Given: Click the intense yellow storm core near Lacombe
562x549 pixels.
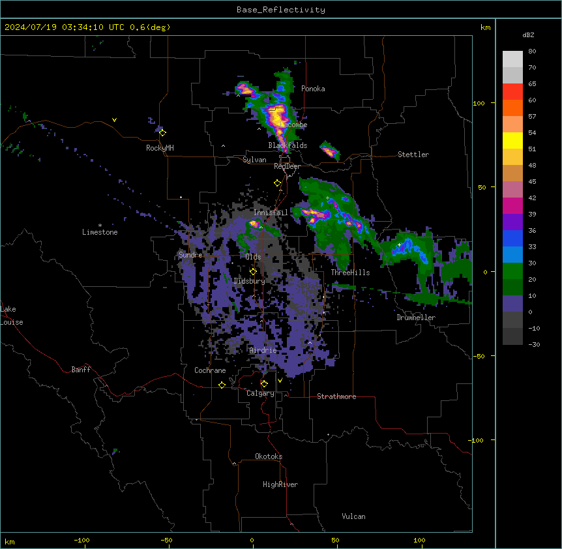Looking at the screenshot, I should pos(276,116).
